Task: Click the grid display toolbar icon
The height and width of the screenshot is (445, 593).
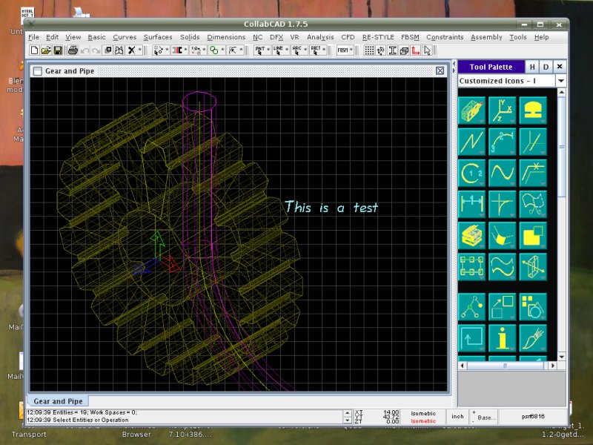Action: click(x=369, y=50)
